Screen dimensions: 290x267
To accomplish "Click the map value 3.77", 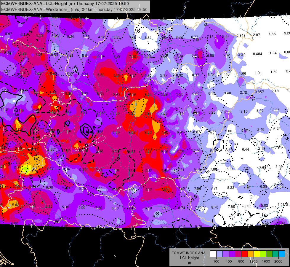I will tap(226, 36).
